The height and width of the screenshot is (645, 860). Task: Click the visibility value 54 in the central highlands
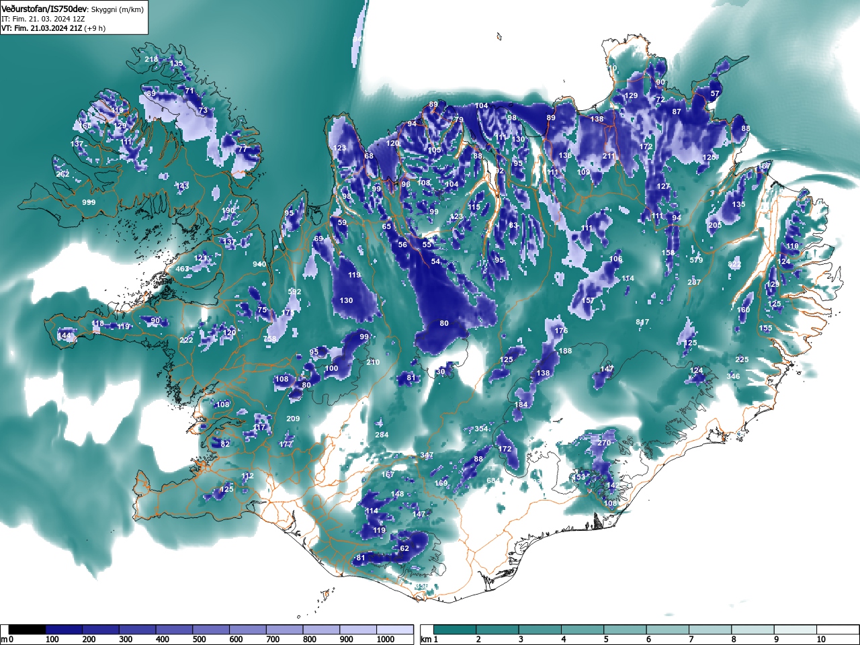pyautogui.click(x=435, y=261)
